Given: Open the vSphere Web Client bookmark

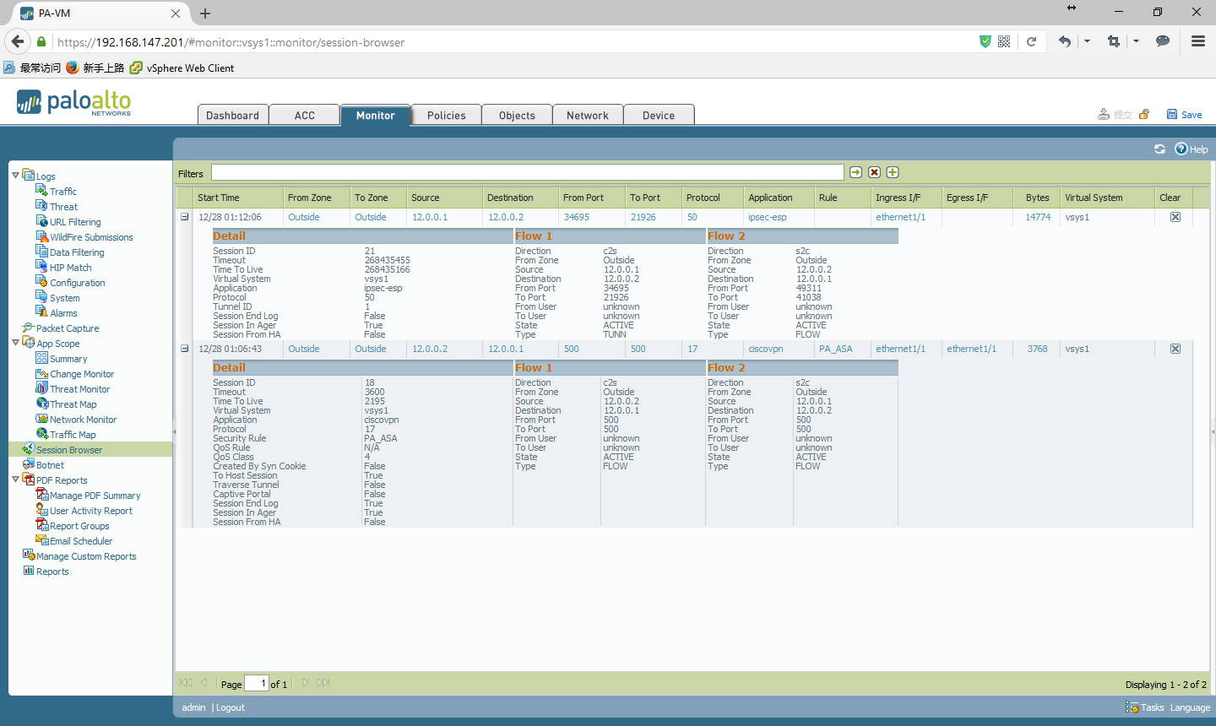Looking at the screenshot, I should coord(182,68).
